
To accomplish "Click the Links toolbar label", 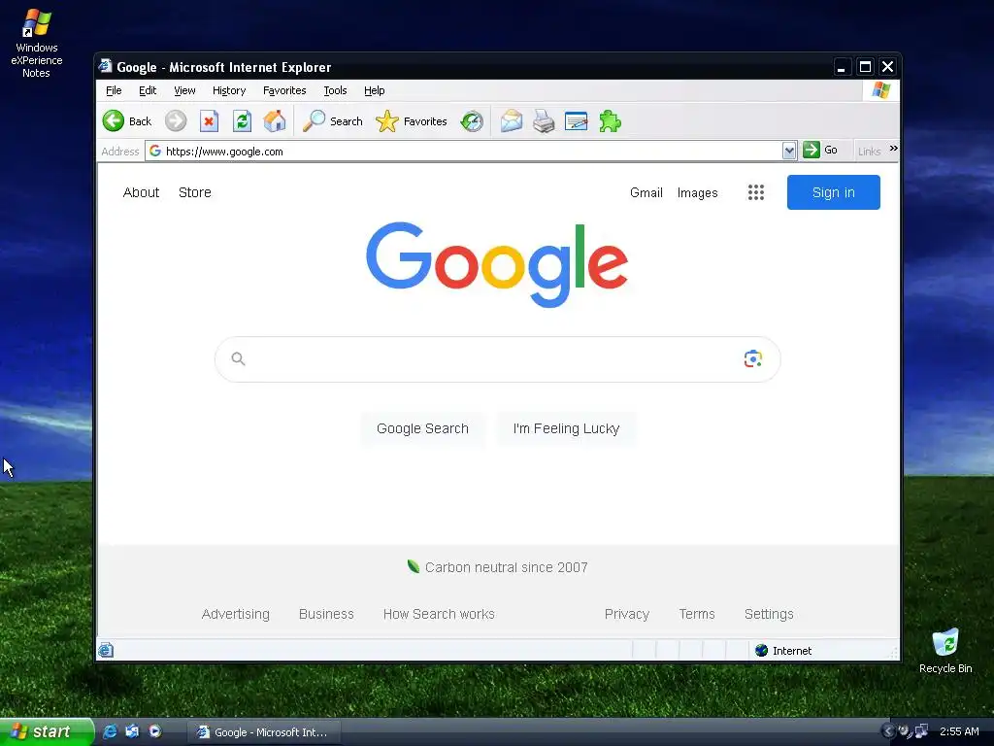I will (x=869, y=151).
